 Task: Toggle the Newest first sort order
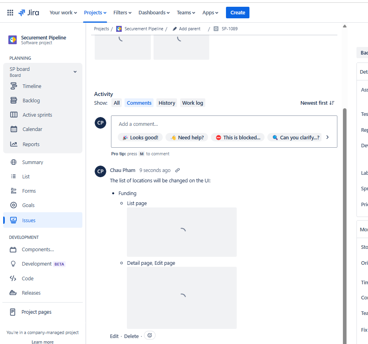click(x=317, y=103)
